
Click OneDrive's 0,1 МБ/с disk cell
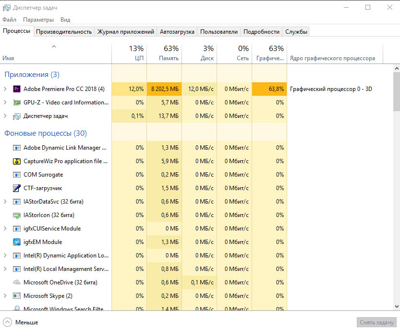point(199,282)
